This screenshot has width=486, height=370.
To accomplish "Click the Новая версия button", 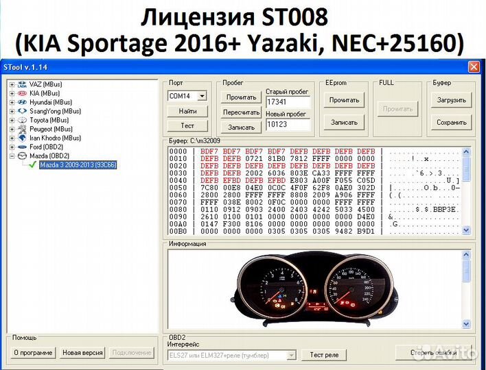I will click(82, 353).
